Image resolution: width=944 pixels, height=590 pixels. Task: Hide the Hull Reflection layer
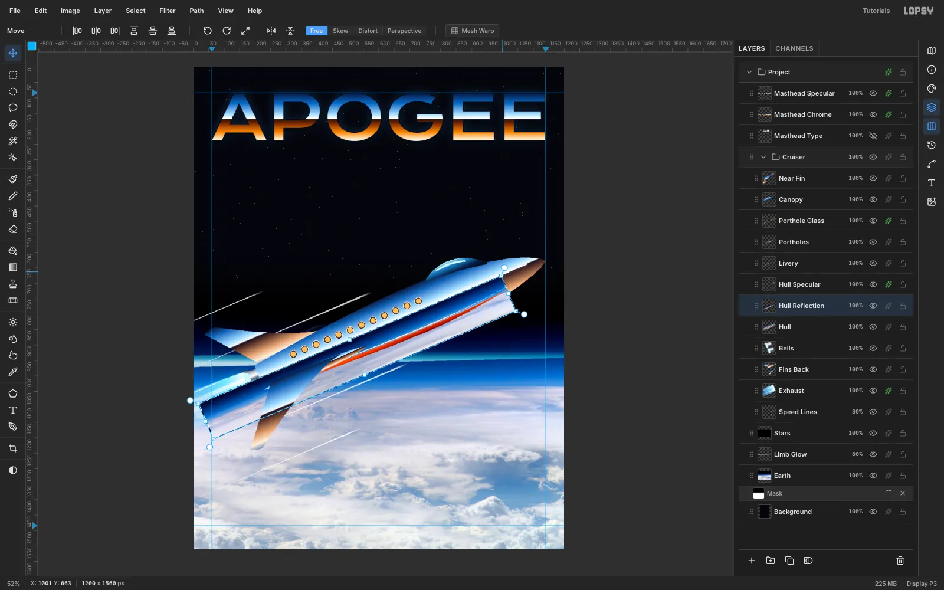(x=873, y=306)
